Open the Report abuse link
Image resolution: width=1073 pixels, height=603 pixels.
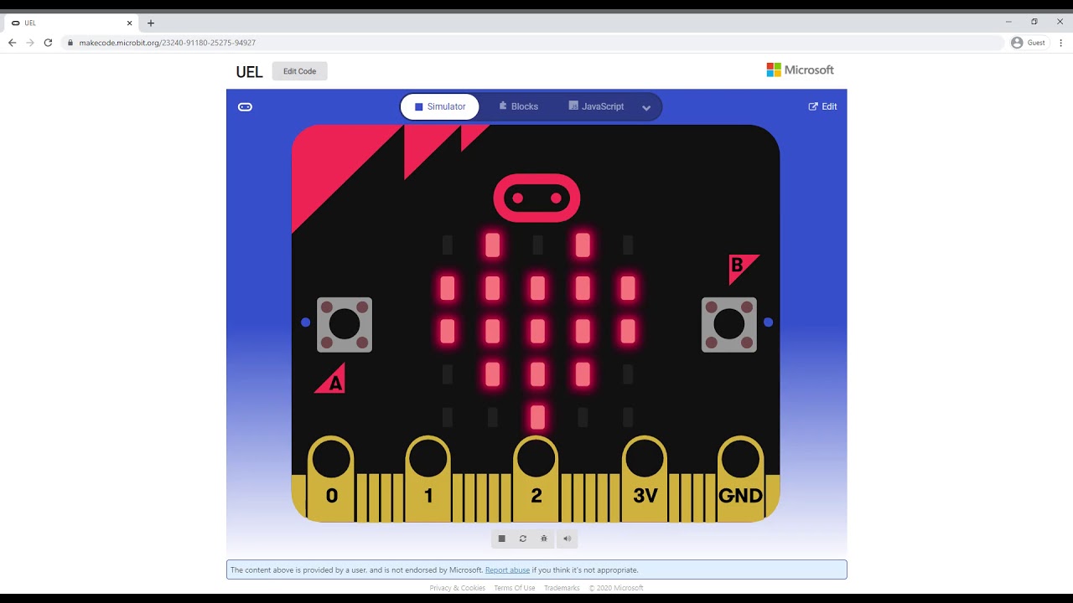click(x=507, y=570)
